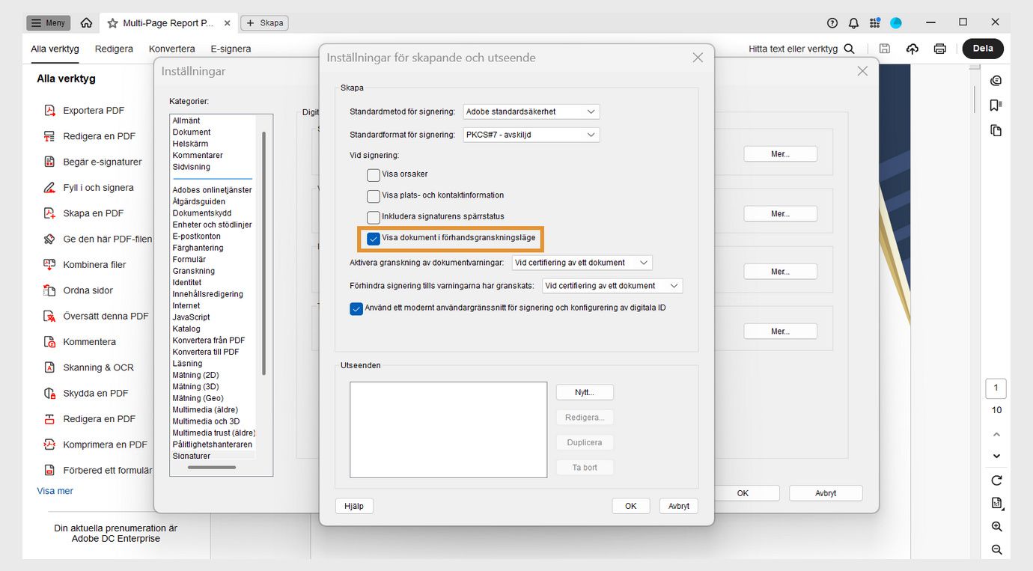
Task: Go to the Home screen icon
Action: click(86, 23)
